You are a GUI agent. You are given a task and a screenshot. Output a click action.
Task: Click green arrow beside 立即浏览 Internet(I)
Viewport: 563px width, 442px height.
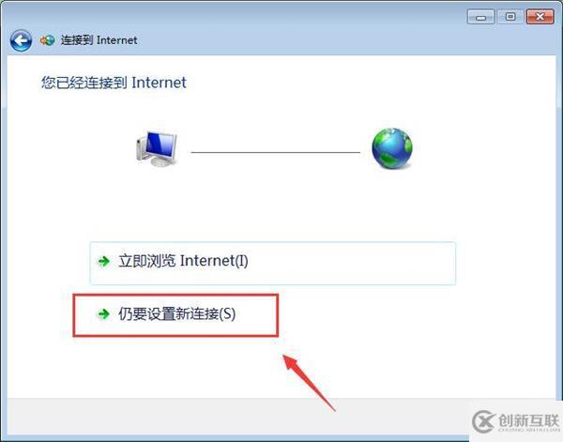[104, 262]
